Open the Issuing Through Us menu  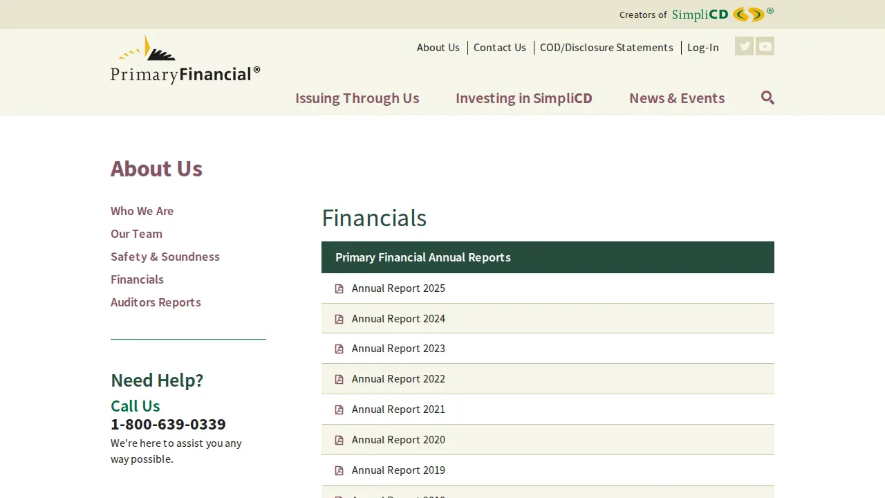(x=357, y=98)
